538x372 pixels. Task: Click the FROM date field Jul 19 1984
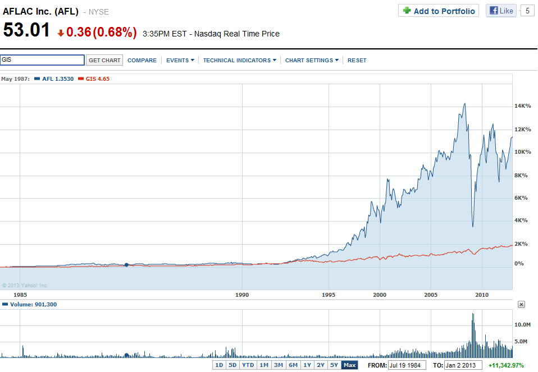click(407, 365)
